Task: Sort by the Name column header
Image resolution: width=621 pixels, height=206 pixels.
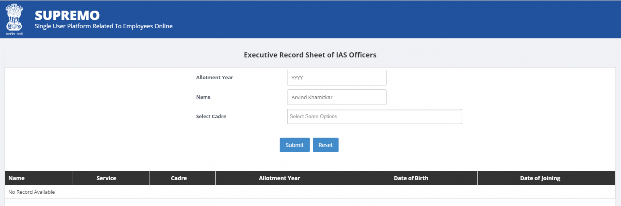Action: pyautogui.click(x=17, y=178)
